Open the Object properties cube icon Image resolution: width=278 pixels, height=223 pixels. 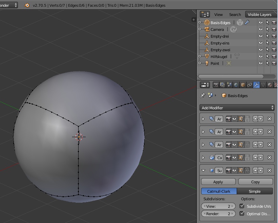[x=243, y=85]
